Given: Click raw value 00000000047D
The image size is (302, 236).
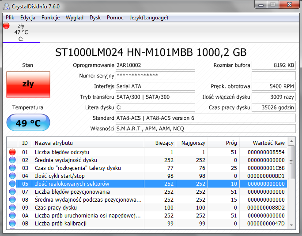Looking at the screenshot, I should pyautogui.click(x=266, y=223).
